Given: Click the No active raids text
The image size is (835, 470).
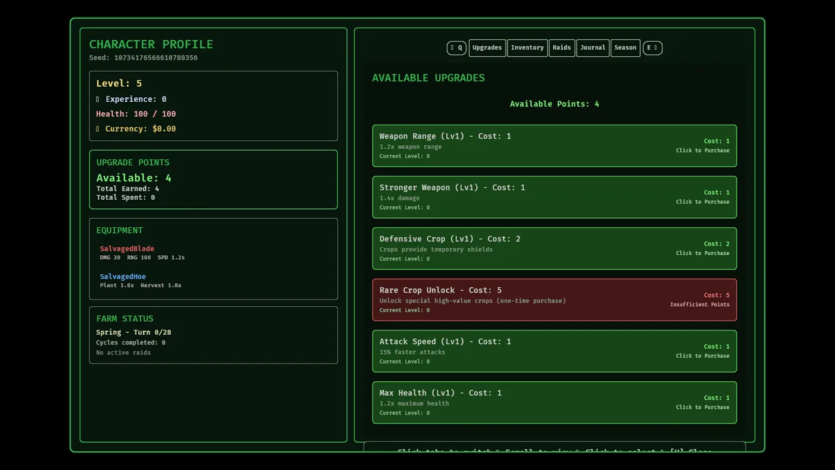Looking at the screenshot, I should pos(123,352).
